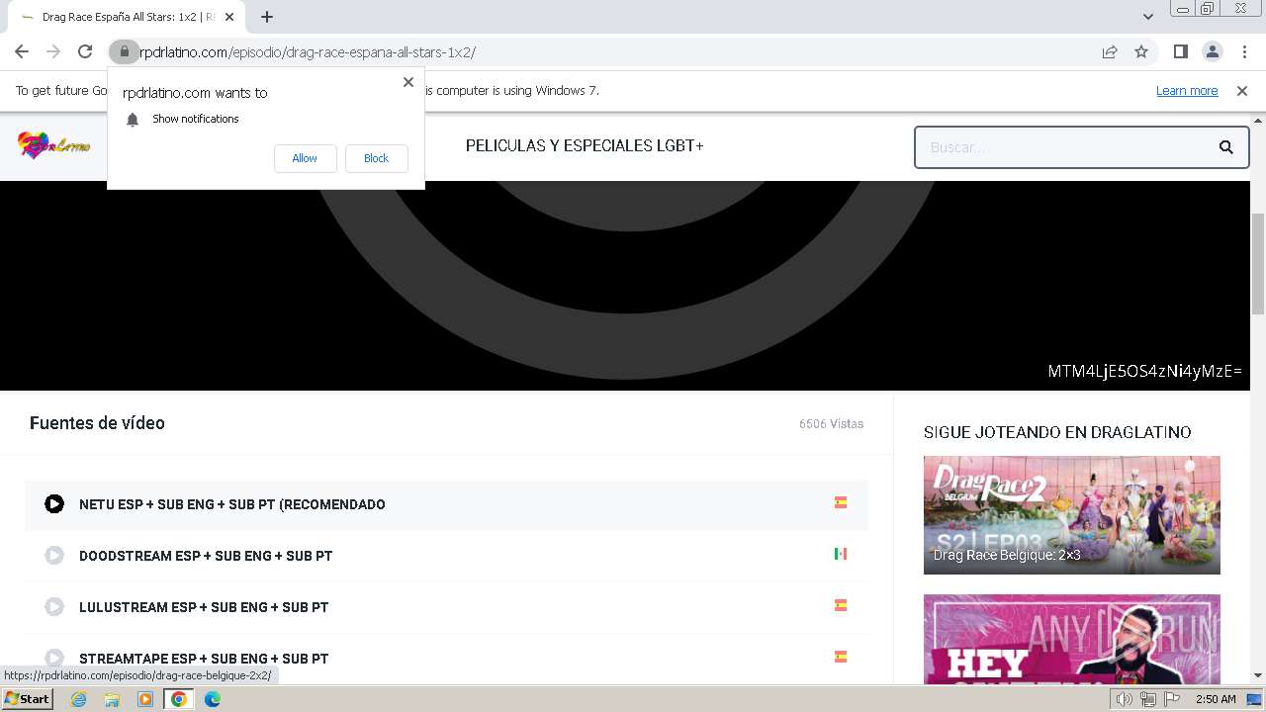1266x712 pixels.
Task: Click the 6506 Vistas counter
Action: 831,424
